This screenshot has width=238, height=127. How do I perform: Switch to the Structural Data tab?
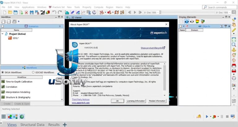[32, 125]
